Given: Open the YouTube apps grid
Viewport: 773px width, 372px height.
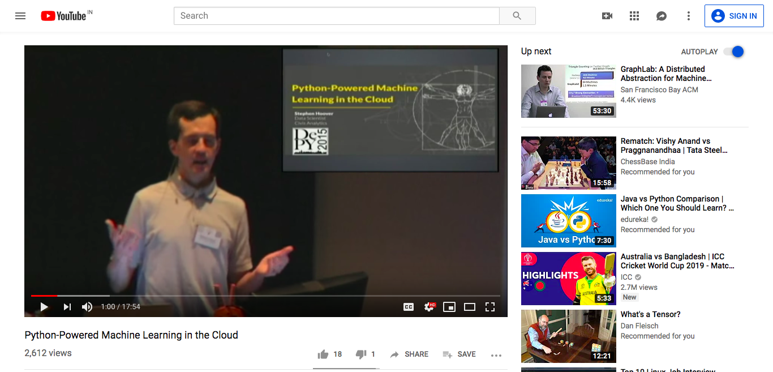Looking at the screenshot, I should (634, 16).
